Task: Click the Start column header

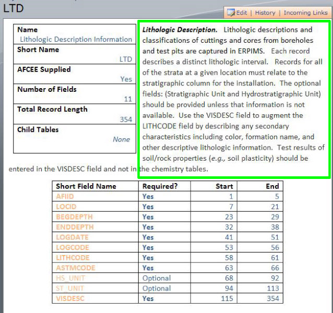Action: (x=224, y=186)
